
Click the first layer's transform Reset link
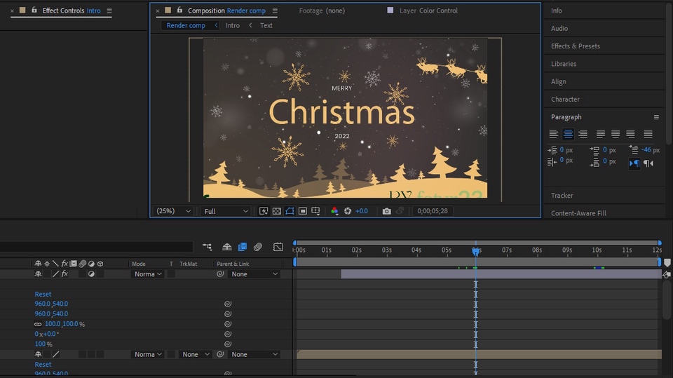(x=43, y=295)
